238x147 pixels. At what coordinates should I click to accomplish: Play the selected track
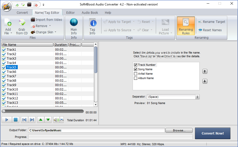[7, 120]
